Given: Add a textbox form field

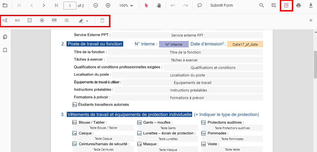Looking at the screenshot, I should tap(5, 20).
